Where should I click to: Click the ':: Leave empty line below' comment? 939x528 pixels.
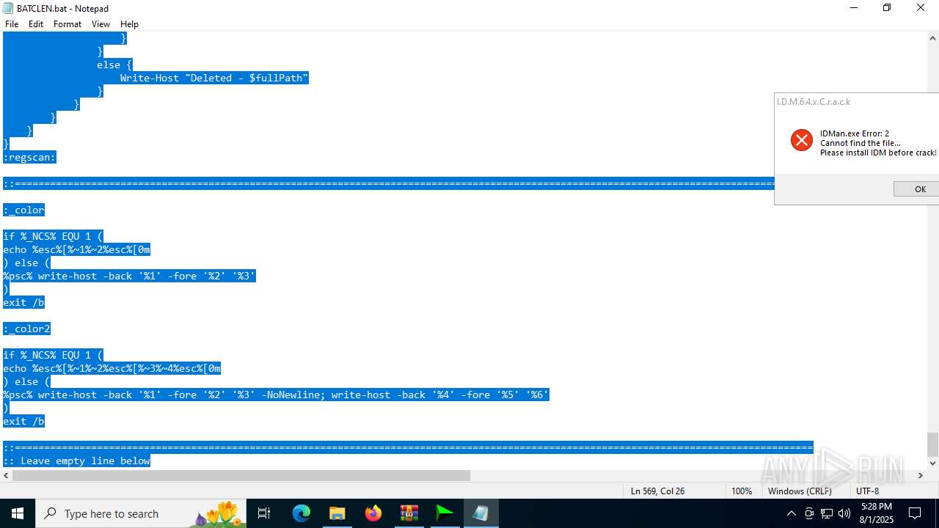pos(76,461)
